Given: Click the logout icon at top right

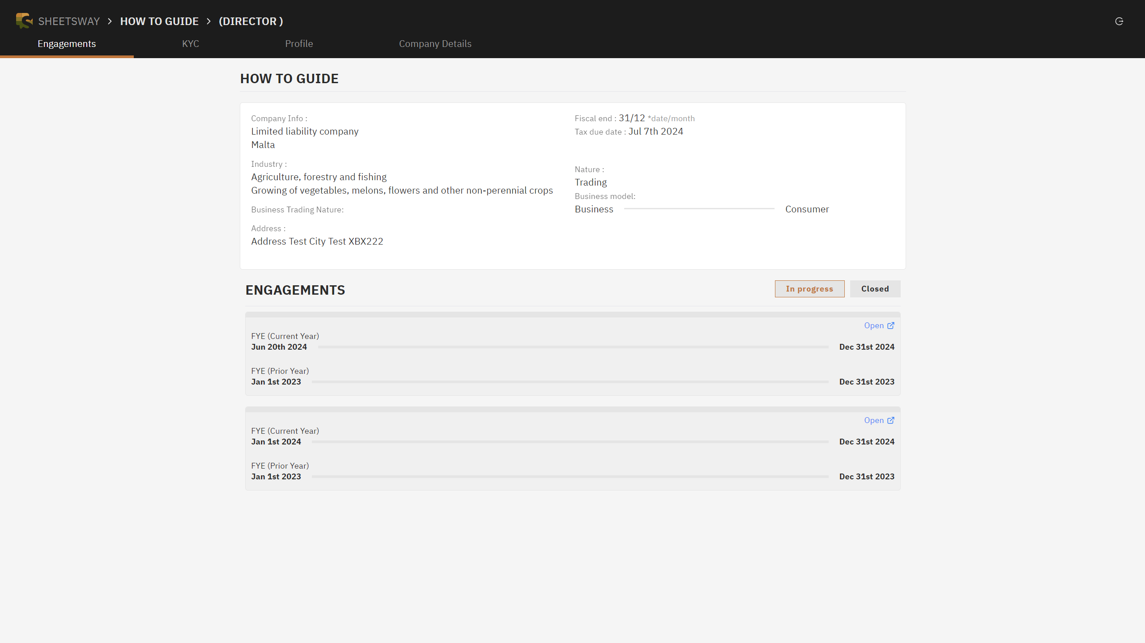Looking at the screenshot, I should click(x=1119, y=21).
